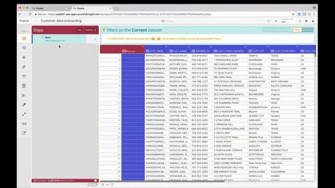This screenshot has width=335, height=188.
Task: Select the Filters tab in filter bar
Action: [297, 30]
